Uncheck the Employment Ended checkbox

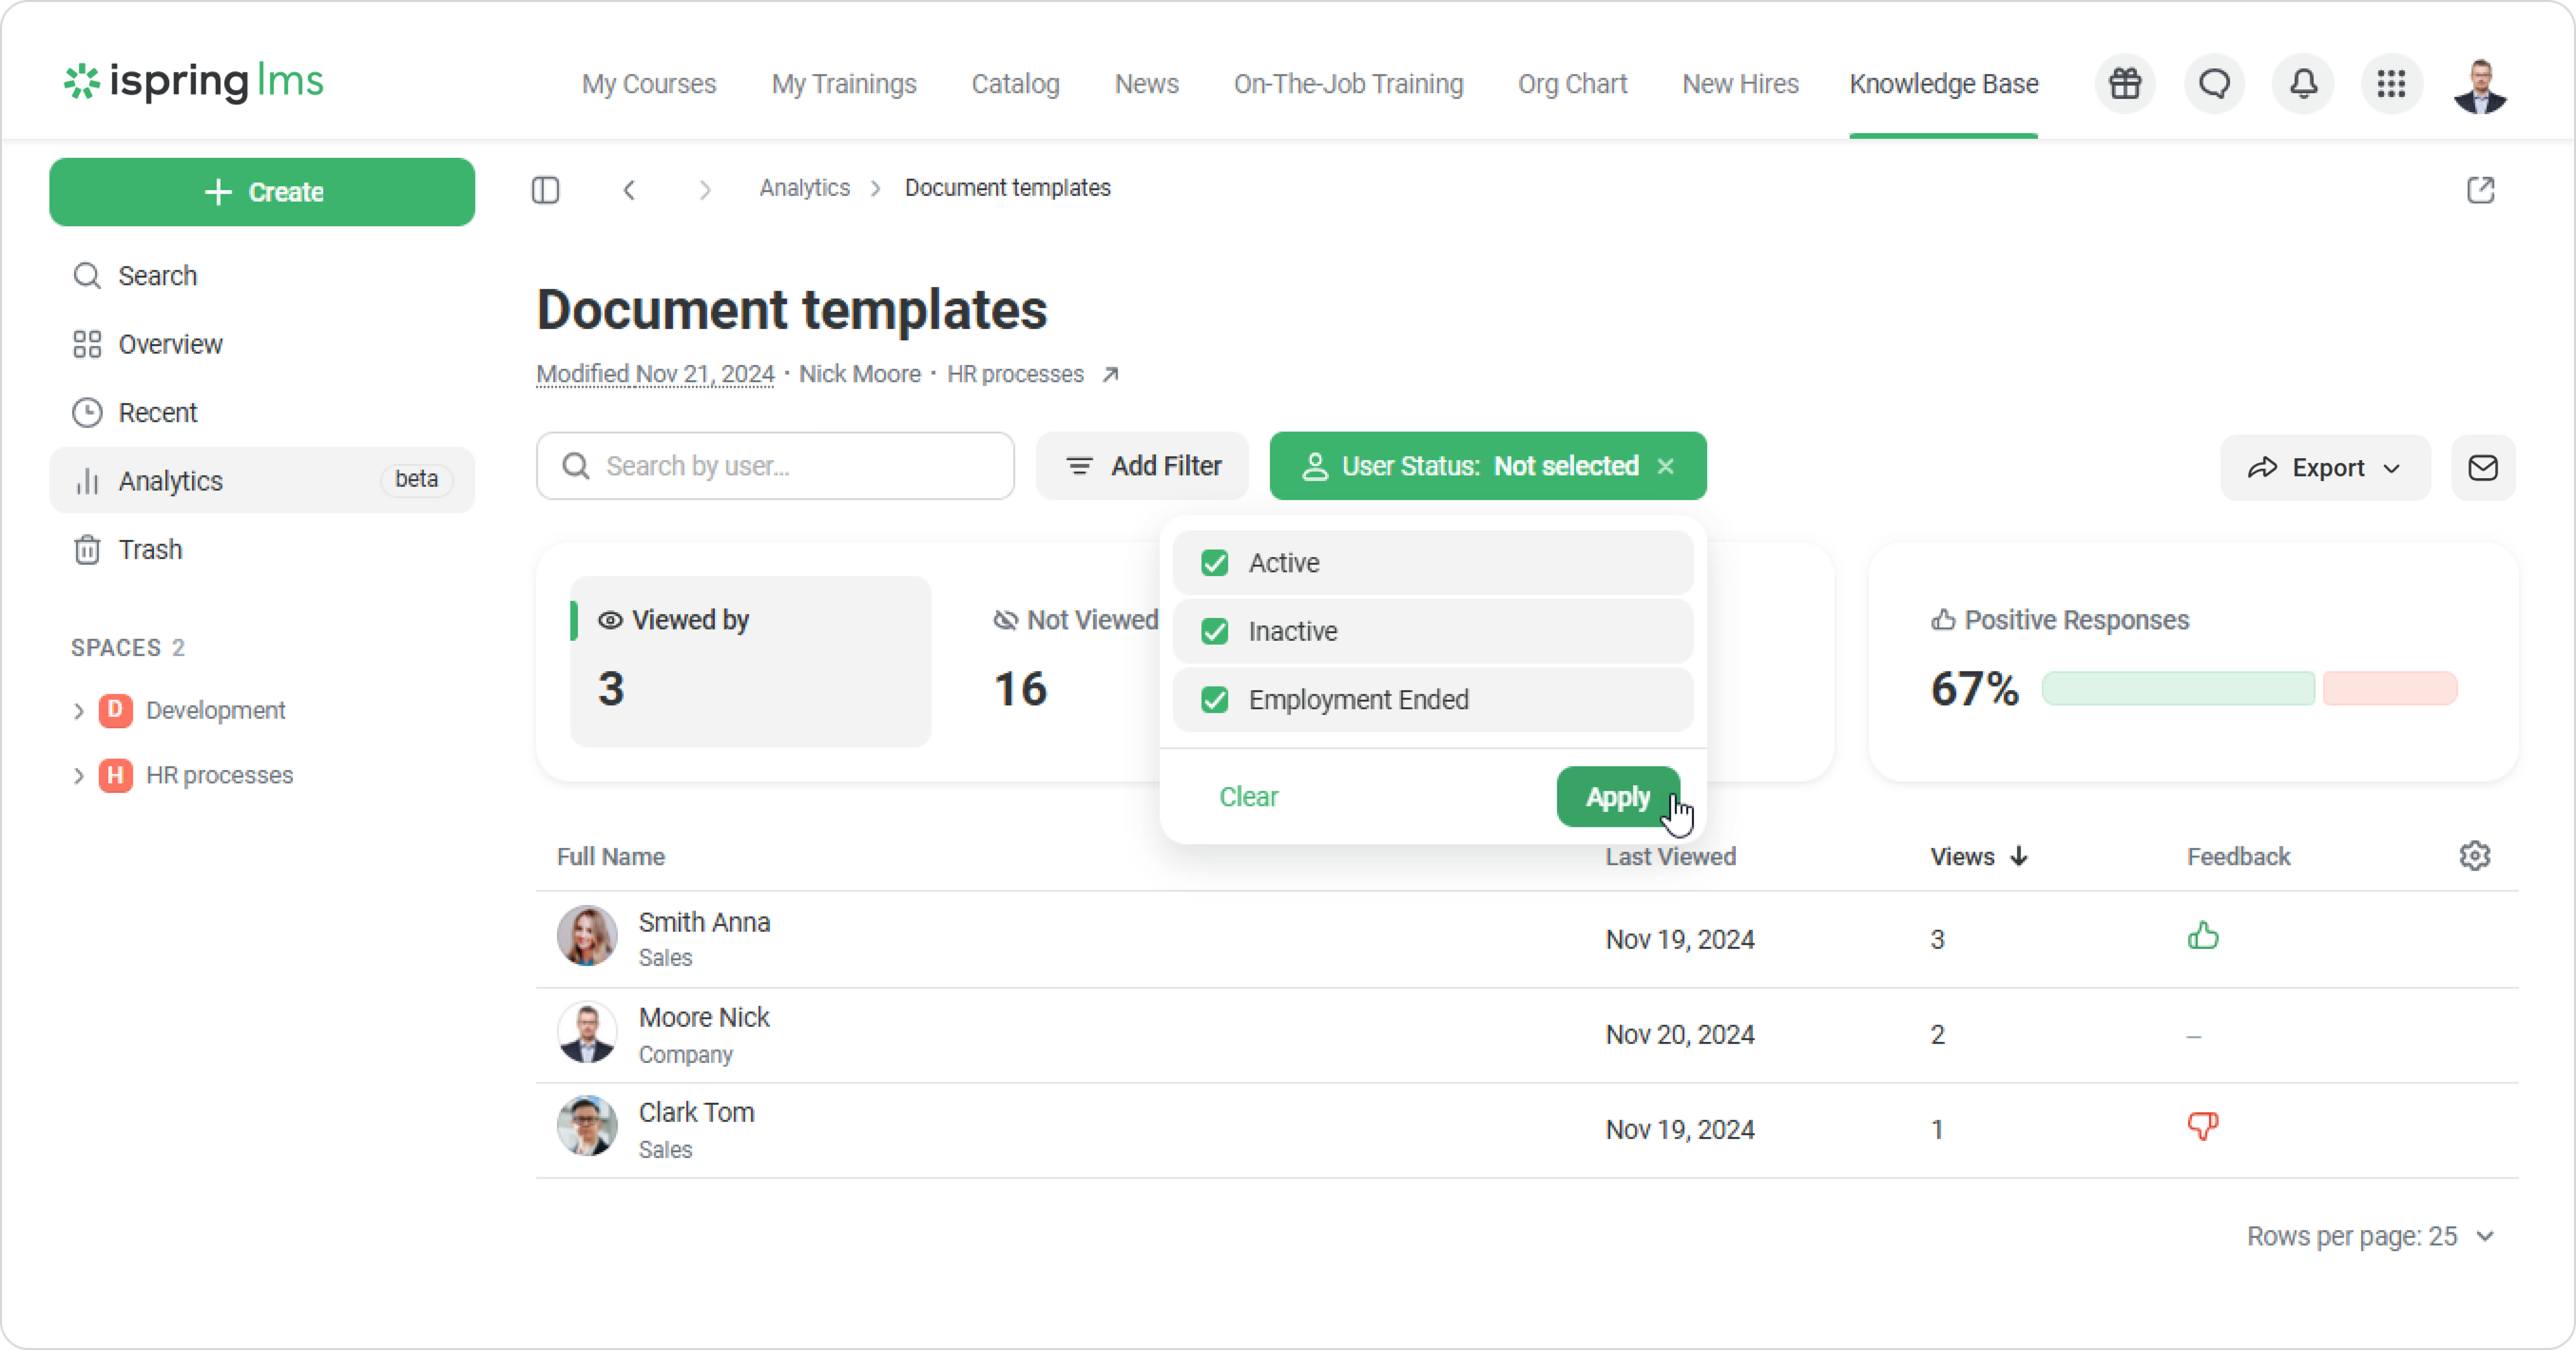tap(1215, 700)
